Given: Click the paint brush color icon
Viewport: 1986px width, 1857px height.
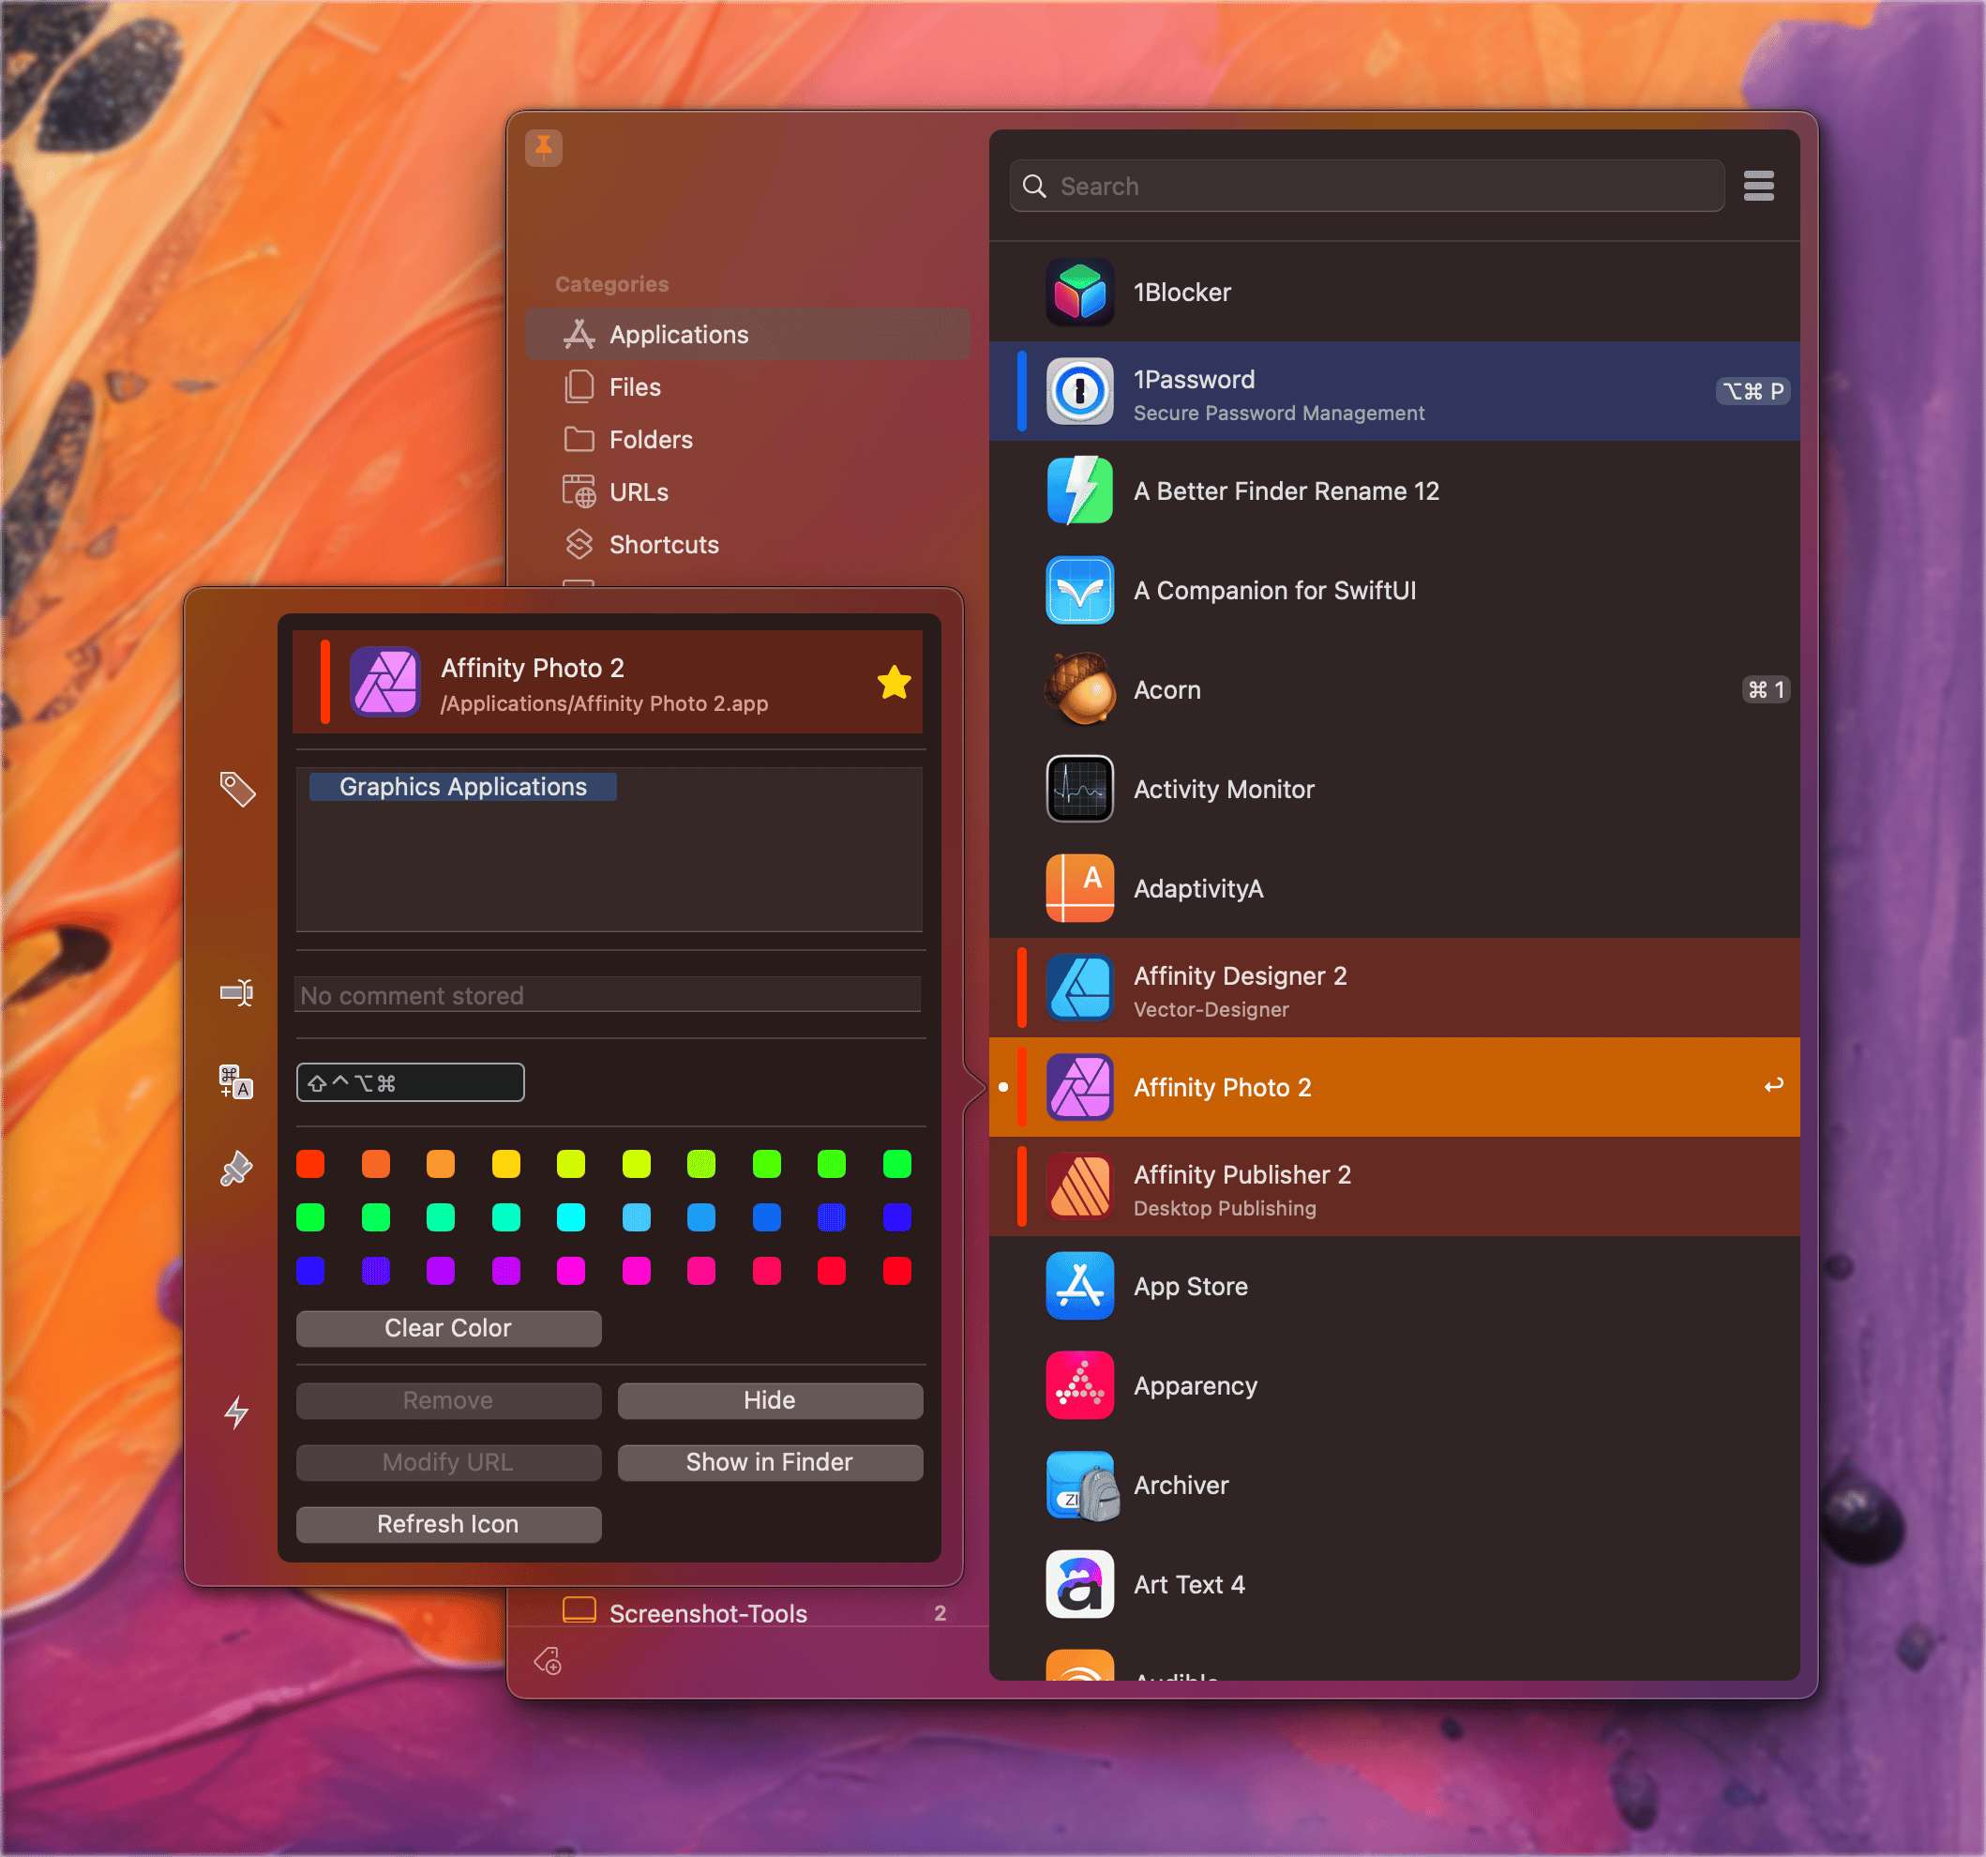Looking at the screenshot, I should (x=236, y=1169).
